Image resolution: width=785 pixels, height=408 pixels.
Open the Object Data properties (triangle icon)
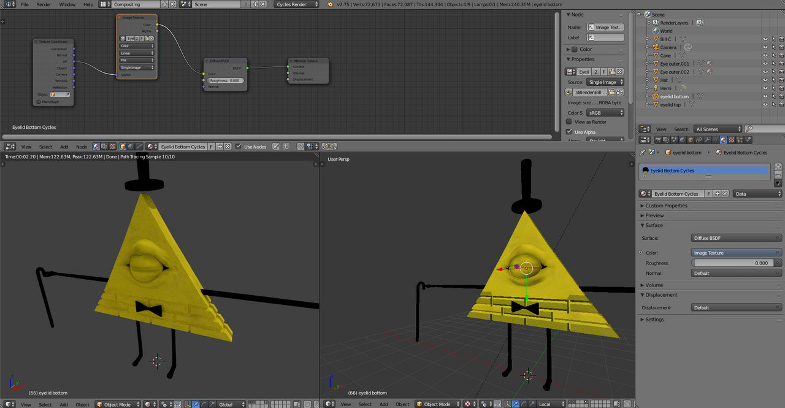pyautogui.click(x=715, y=140)
